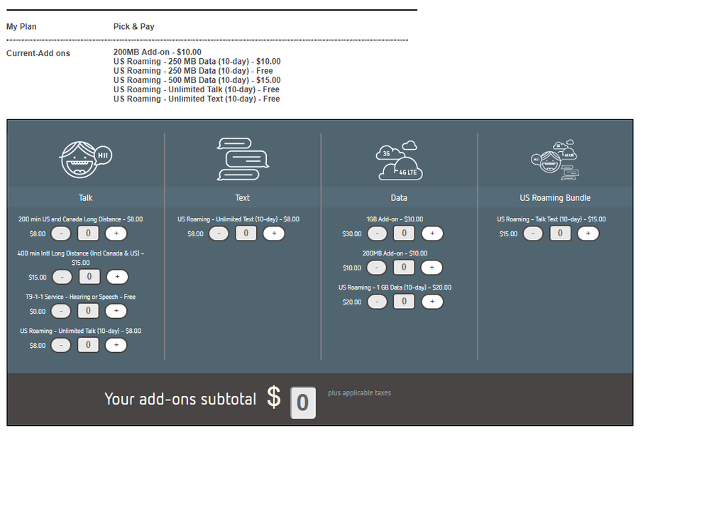Viewport: 709px width, 511px height.
Task: Click the 1GB Add-on quantity field
Action: pos(404,233)
